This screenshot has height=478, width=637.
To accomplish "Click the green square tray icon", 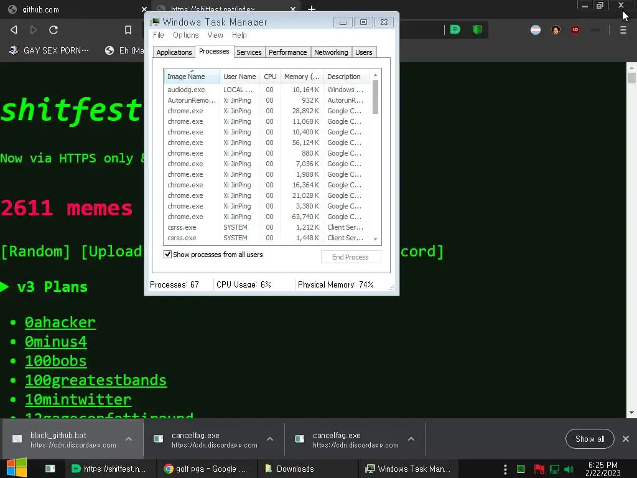I will tap(521, 469).
